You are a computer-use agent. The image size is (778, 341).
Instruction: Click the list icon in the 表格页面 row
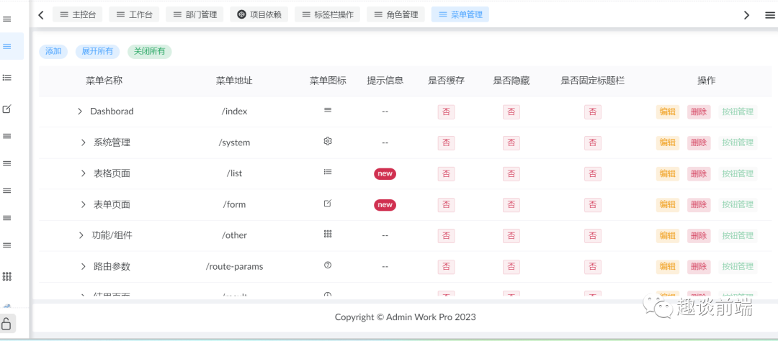click(x=328, y=172)
